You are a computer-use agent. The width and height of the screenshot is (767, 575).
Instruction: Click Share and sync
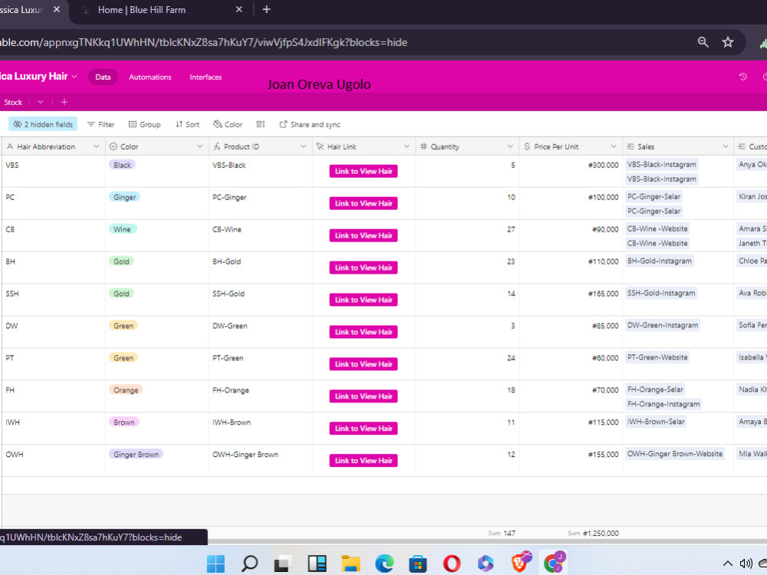[x=310, y=125]
